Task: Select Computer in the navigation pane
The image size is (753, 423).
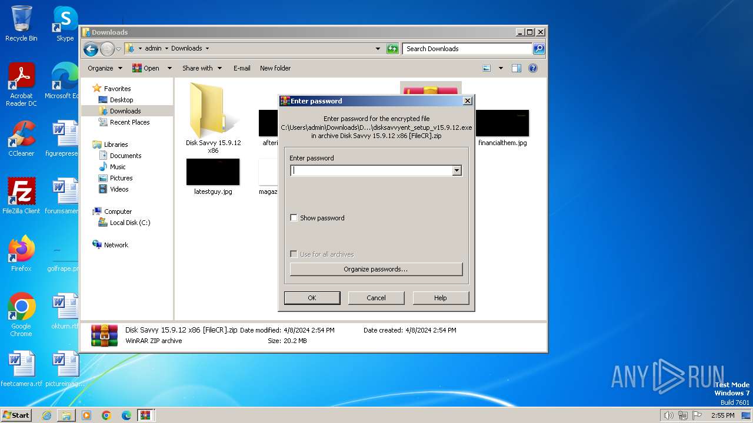Action: coord(118,211)
